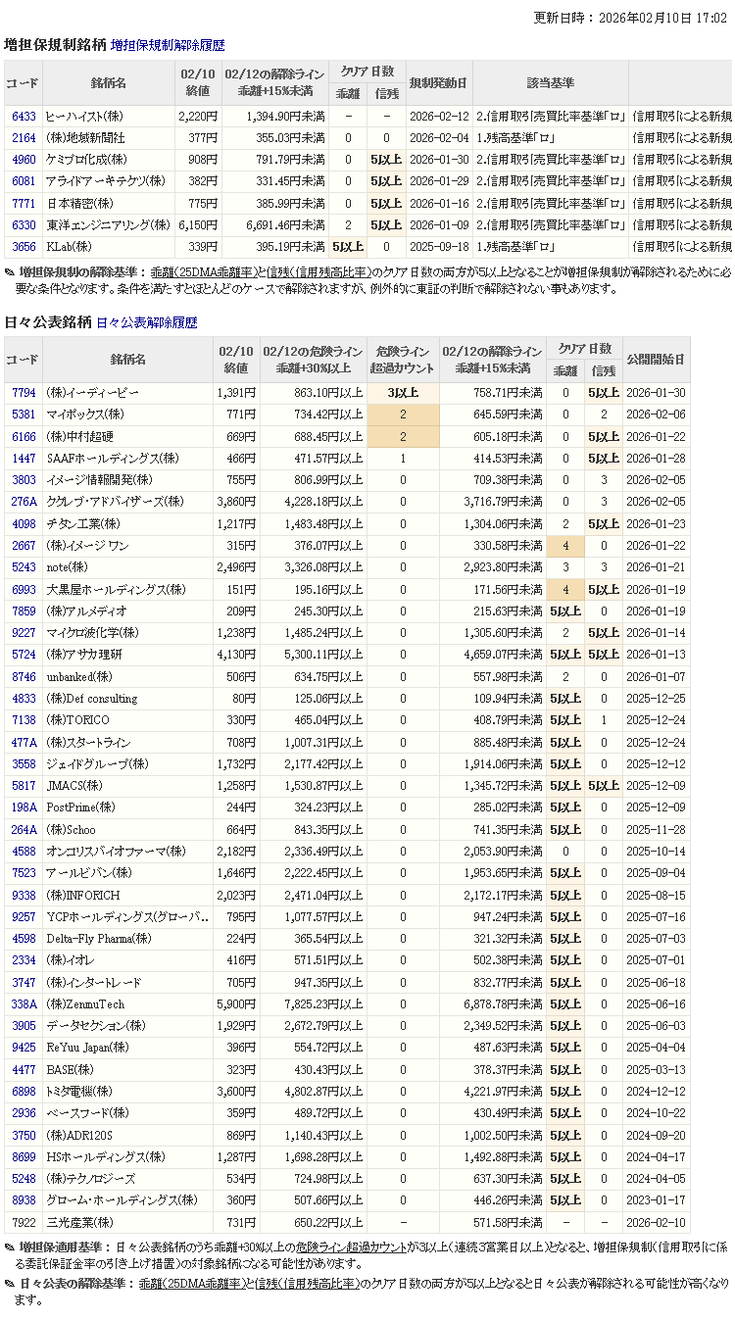This screenshot has width=735, height=1320.
Task: Open code 4833 Def consulting
Action: click(x=24, y=699)
